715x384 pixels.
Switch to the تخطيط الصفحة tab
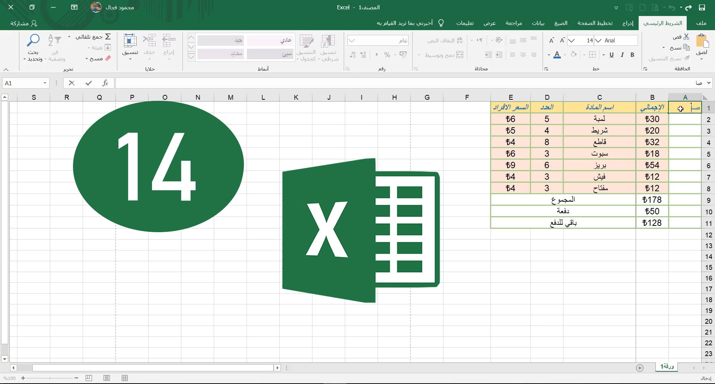(595, 23)
